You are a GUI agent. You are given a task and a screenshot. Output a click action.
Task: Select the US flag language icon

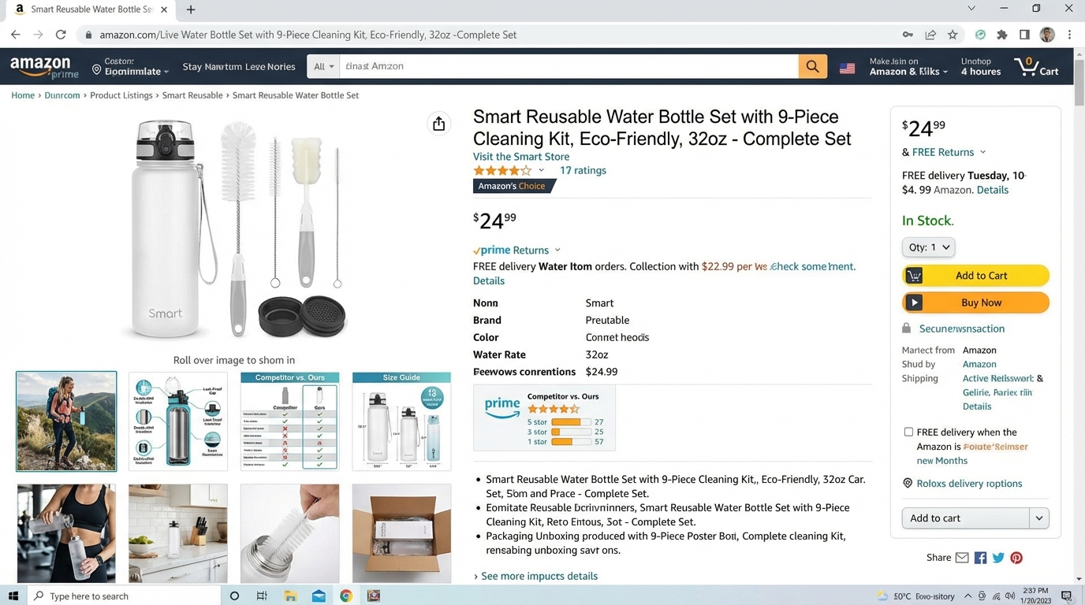point(847,69)
